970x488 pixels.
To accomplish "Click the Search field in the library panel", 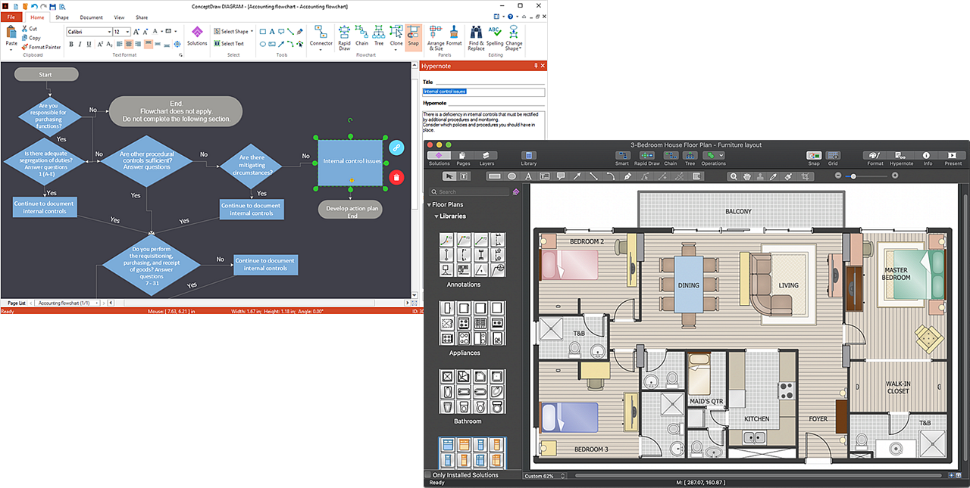I will click(469, 192).
